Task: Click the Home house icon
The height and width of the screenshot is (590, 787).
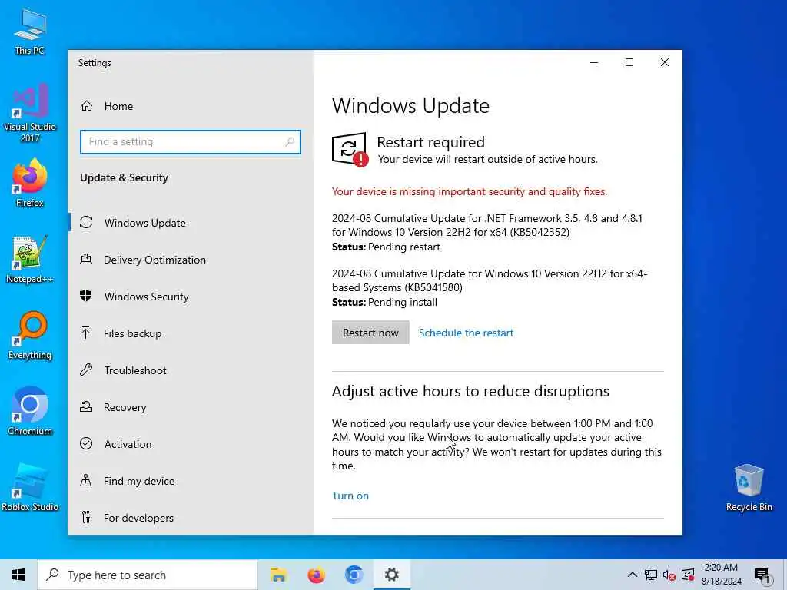Action: 87,106
